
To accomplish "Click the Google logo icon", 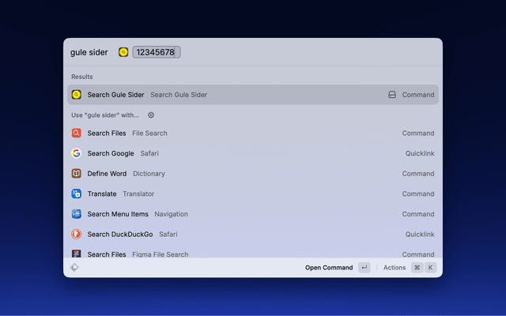I will 76,153.
